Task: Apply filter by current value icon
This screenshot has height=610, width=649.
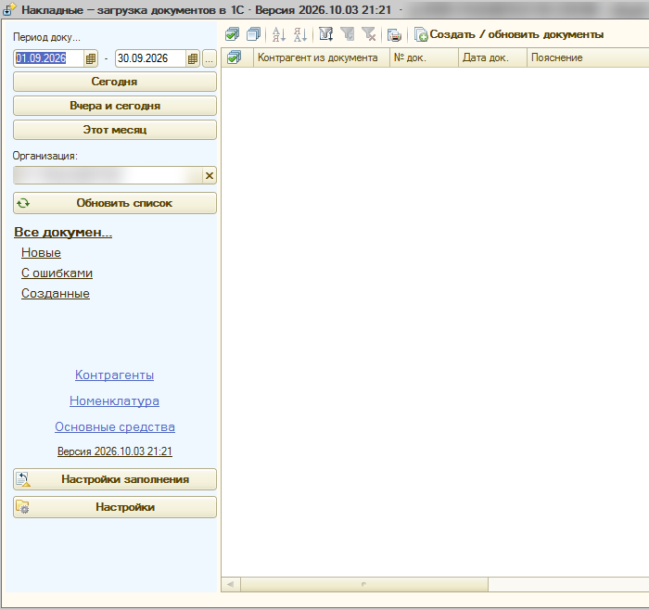Action: click(x=348, y=34)
